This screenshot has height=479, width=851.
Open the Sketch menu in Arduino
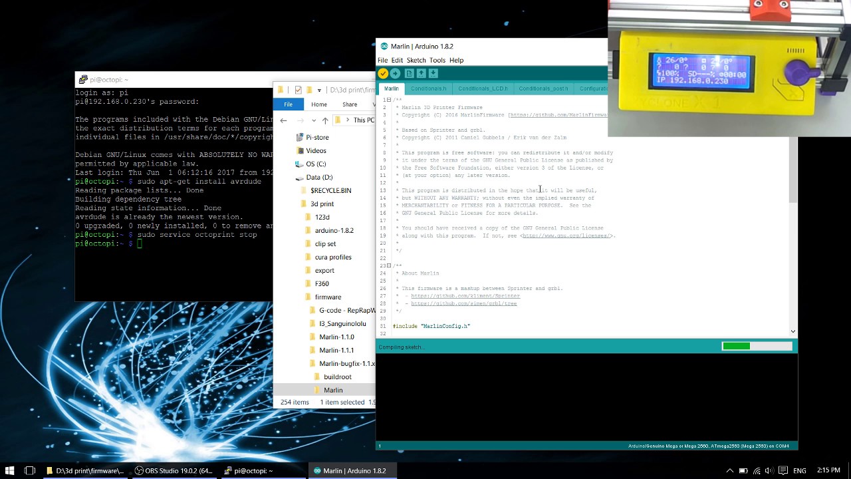[416, 61]
